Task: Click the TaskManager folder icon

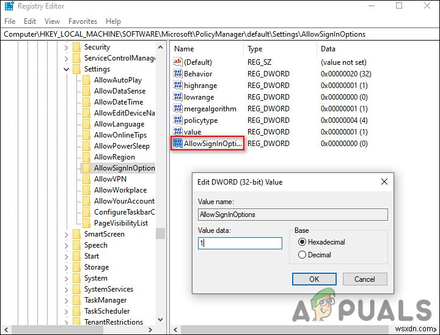Action: (x=76, y=300)
